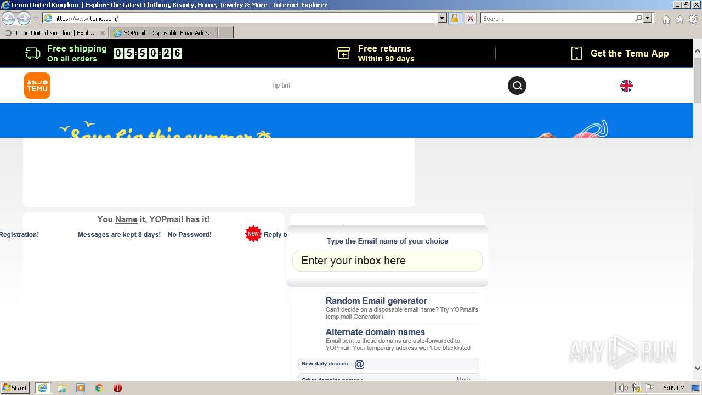Open File Explorer from the taskbar
Screen dimensions: 702x395
point(62,388)
